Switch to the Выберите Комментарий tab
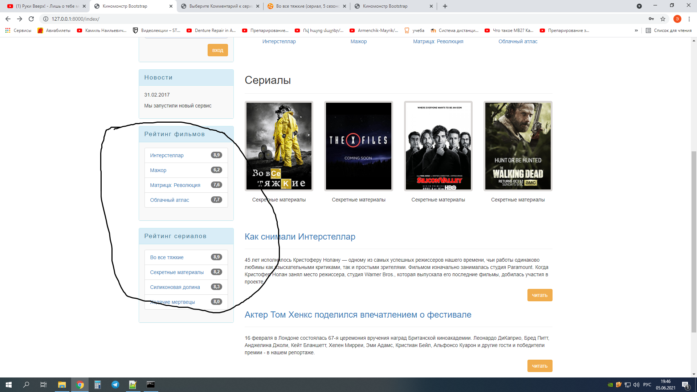This screenshot has height=392, width=697. coord(220,6)
